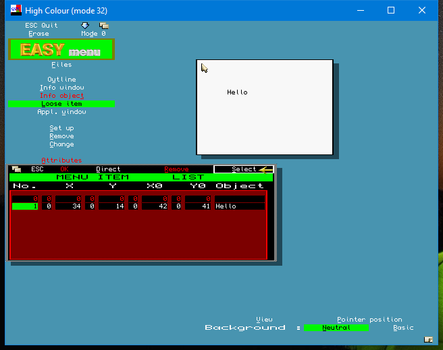This screenshot has height=350, width=443.
Task: Click the move-window arrow icon above Mode 0
Action: (85, 26)
